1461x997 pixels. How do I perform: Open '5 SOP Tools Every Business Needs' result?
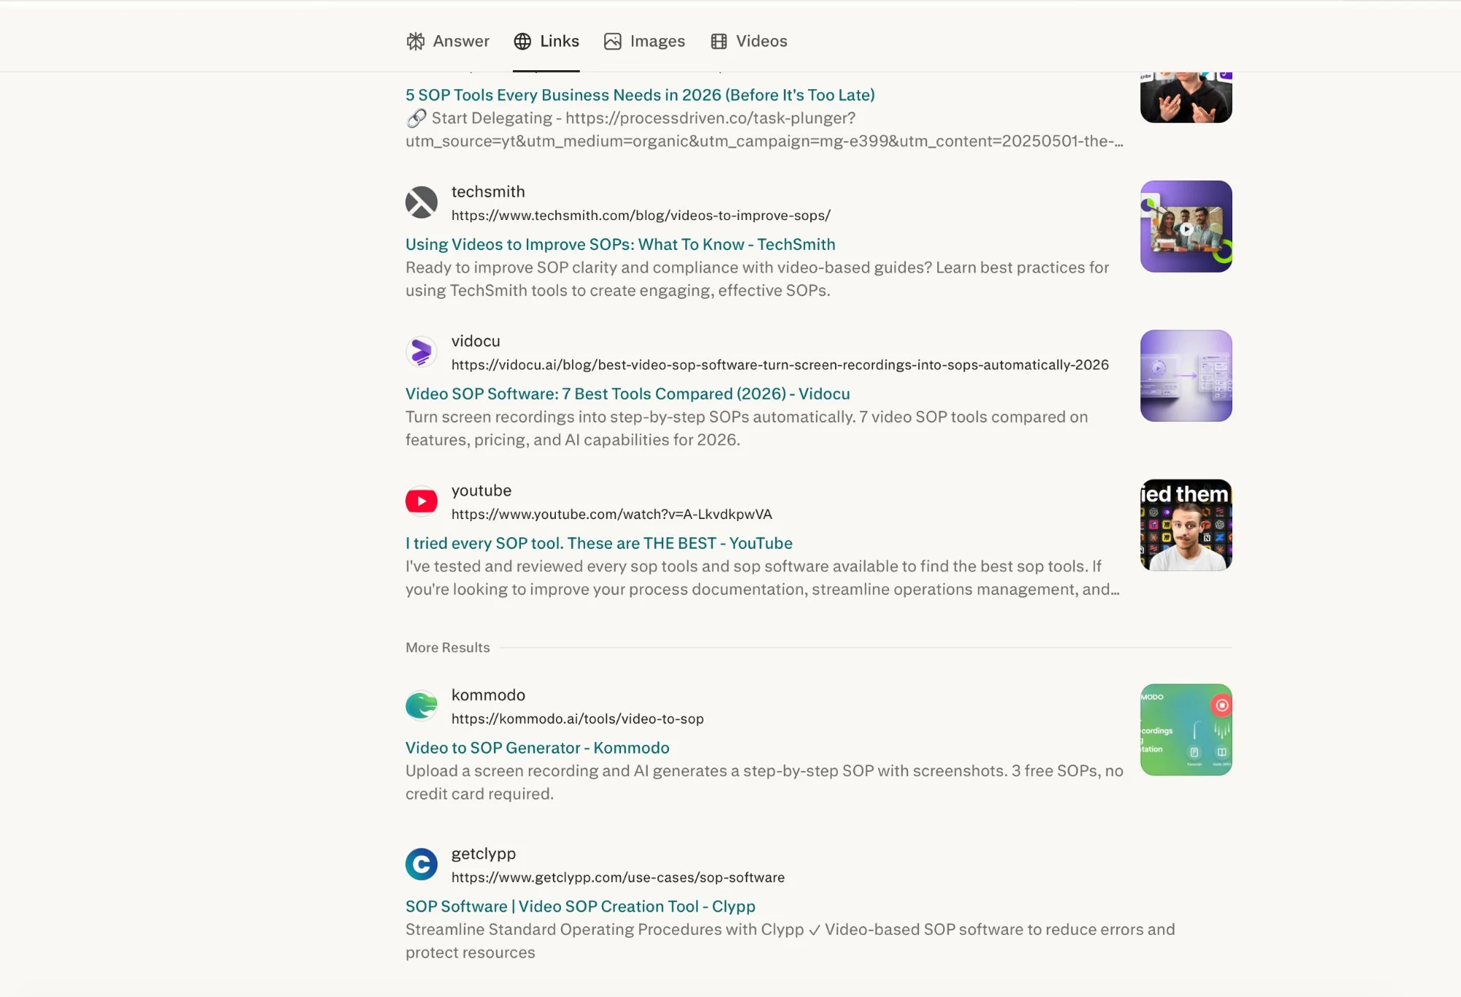click(640, 95)
